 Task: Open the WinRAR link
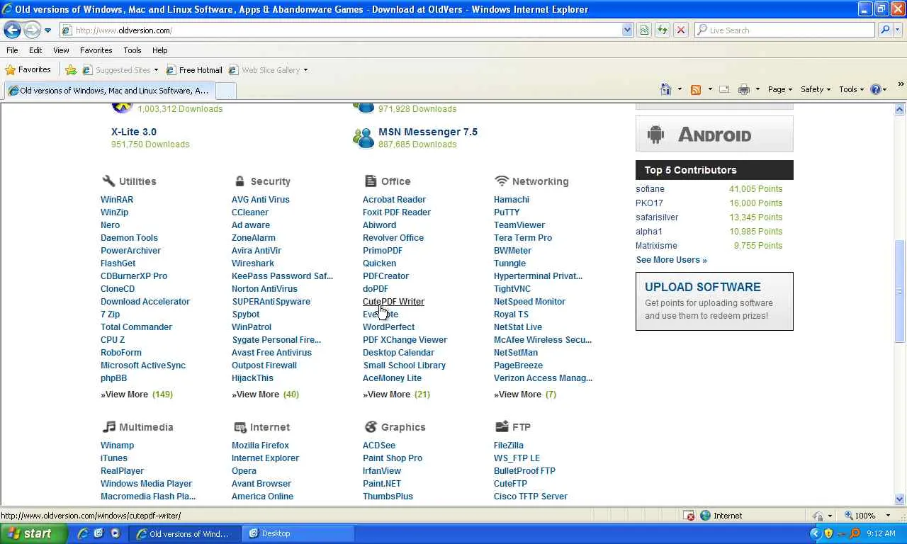click(x=117, y=200)
